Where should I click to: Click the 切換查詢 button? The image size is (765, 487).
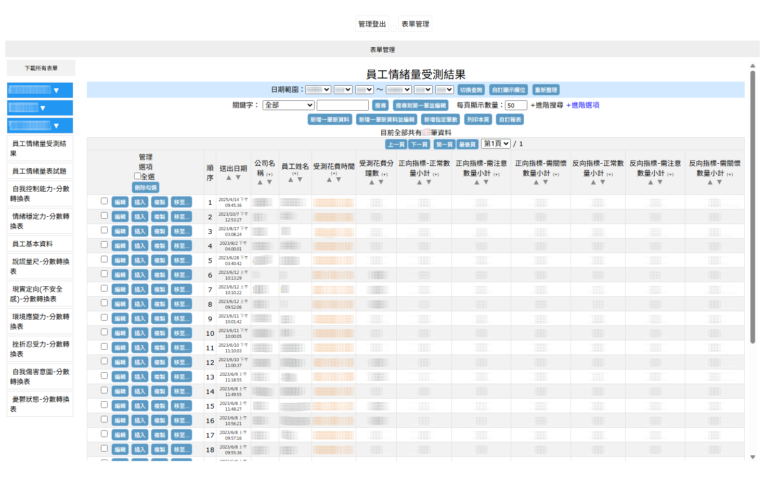[471, 90]
